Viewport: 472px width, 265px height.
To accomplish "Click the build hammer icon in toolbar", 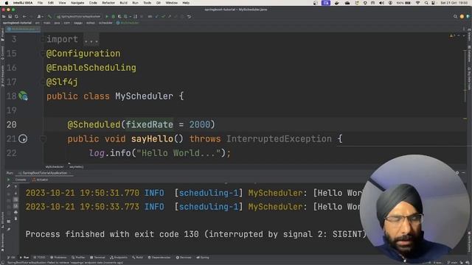I will pyautogui.click(x=49, y=16).
